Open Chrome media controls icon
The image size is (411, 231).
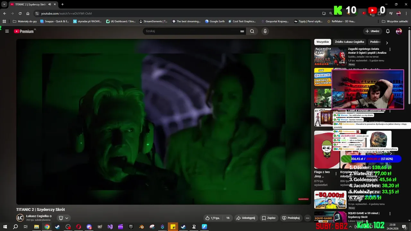coord(391,13)
